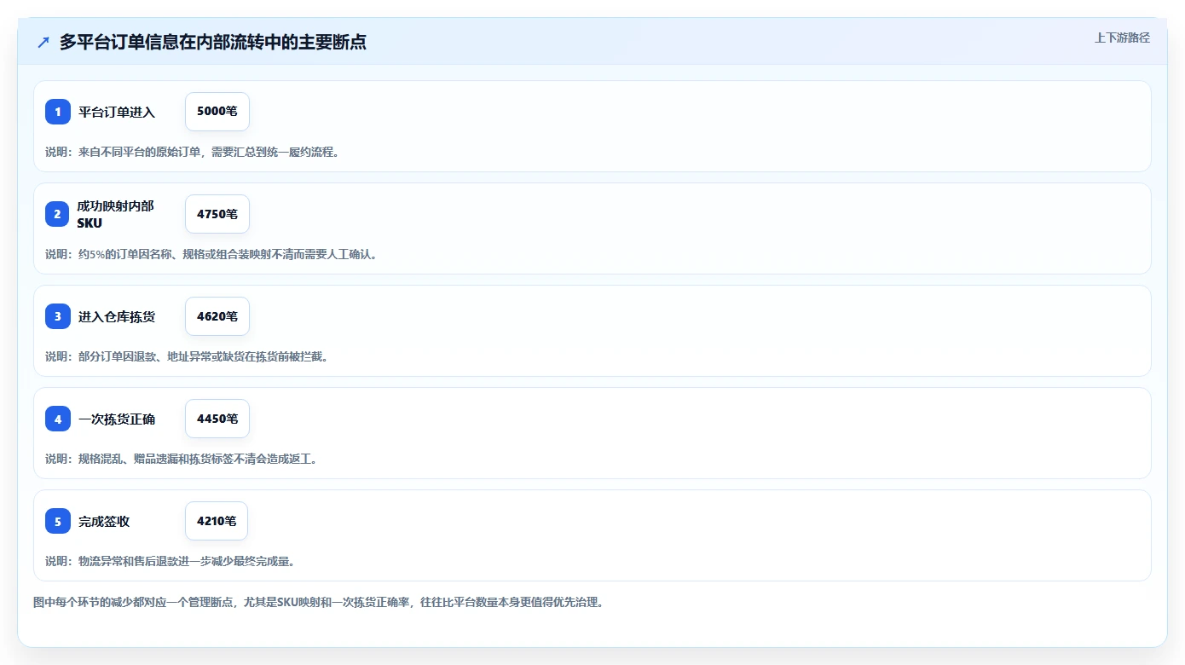This screenshot has width=1185, height=665.
Task: Click the 4450笔 value chip
Action: tap(217, 419)
